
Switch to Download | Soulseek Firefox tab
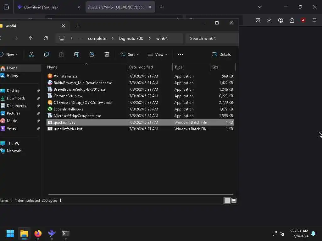[x=49, y=7]
